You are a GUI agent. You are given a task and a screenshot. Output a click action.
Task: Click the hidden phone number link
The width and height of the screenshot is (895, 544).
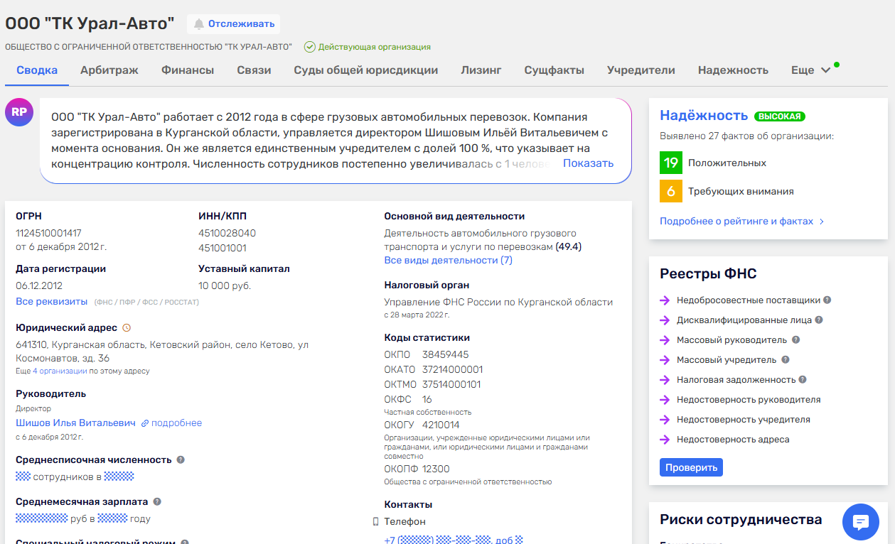[x=454, y=540]
